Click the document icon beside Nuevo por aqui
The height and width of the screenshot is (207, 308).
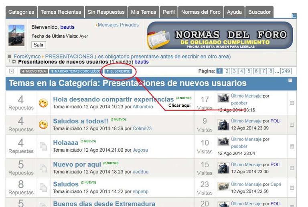[43, 168]
